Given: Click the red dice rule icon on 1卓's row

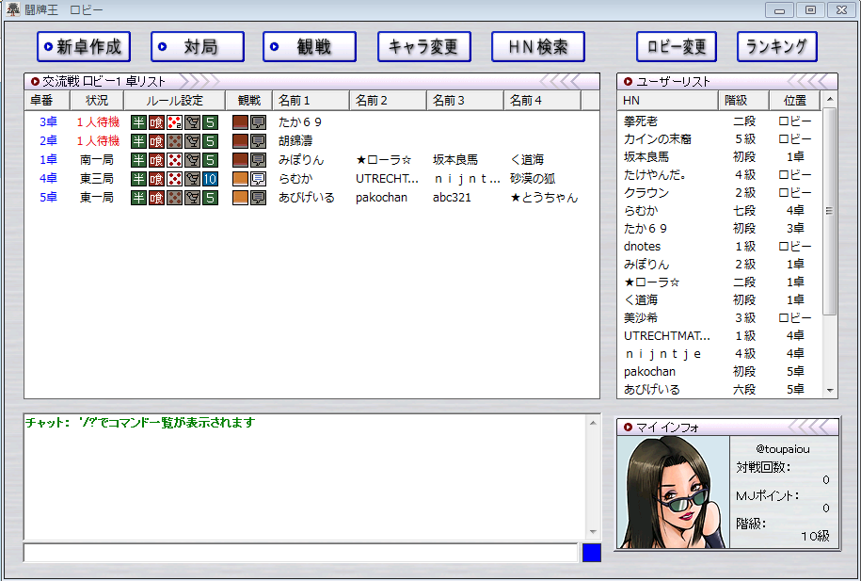Looking at the screenshot, I should coord(173,159).
